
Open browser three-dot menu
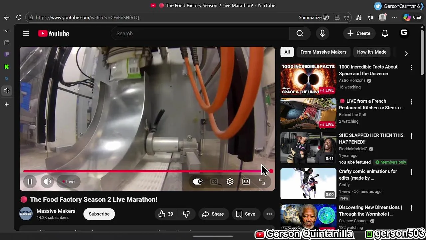point(395,17)
